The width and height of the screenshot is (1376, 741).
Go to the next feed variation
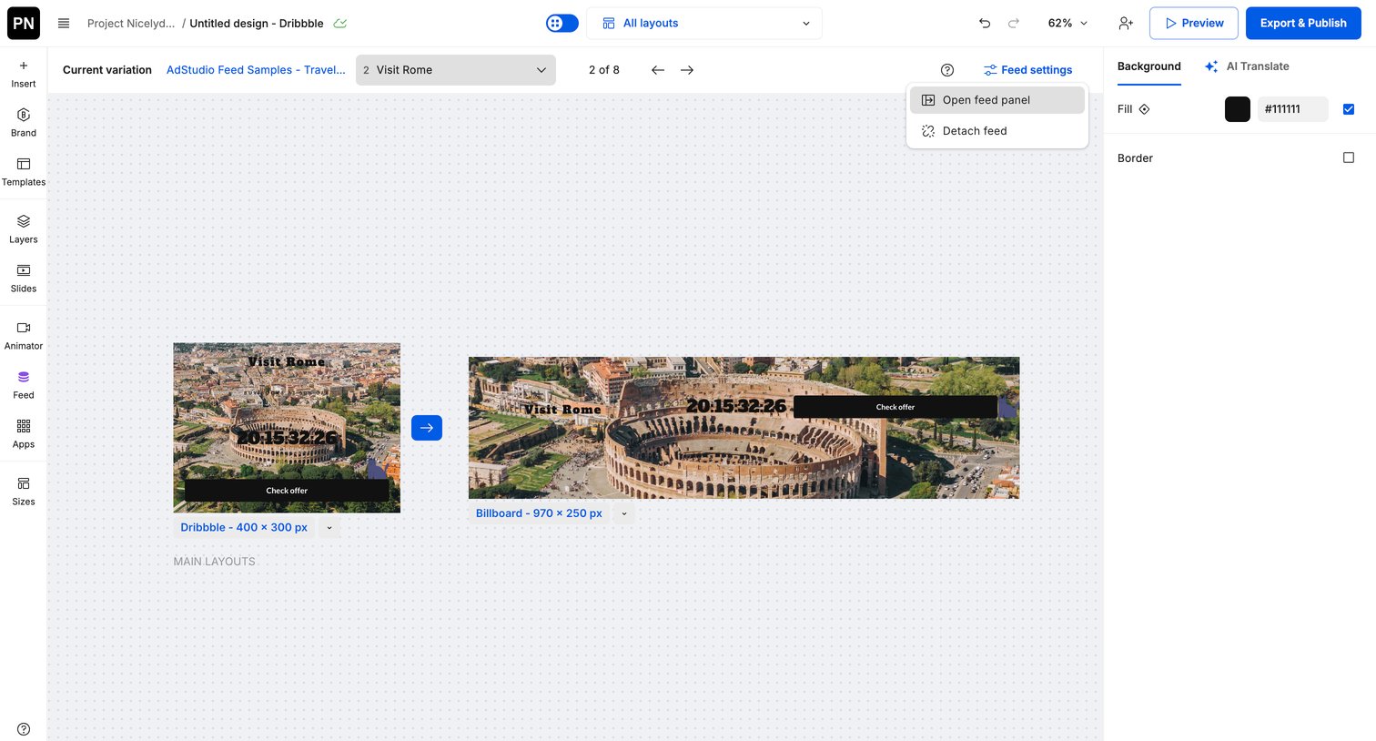[687, 70]
